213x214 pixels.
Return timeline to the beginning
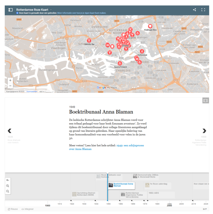click(x=8, y=180)
